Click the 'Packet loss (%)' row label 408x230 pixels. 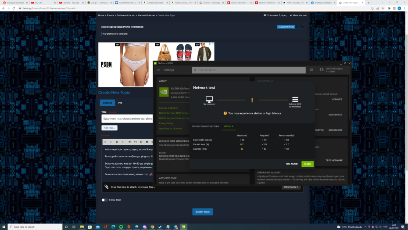pos(201,144)
